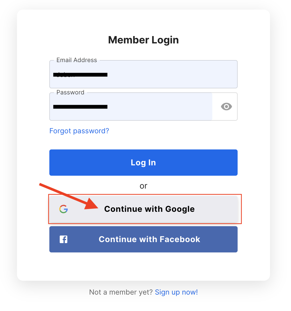Click the Google G logo icon
The height and width of the screenshot is (311, 291).
point(64,209)
